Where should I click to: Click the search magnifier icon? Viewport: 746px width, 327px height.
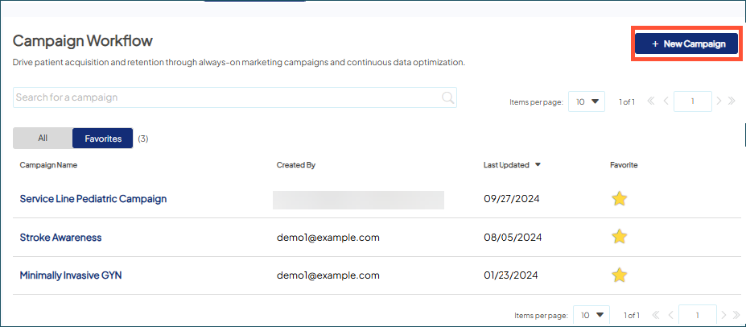point(448,97)
